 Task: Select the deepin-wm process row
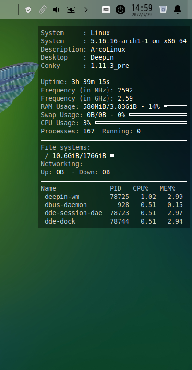[x=114, y=197]
